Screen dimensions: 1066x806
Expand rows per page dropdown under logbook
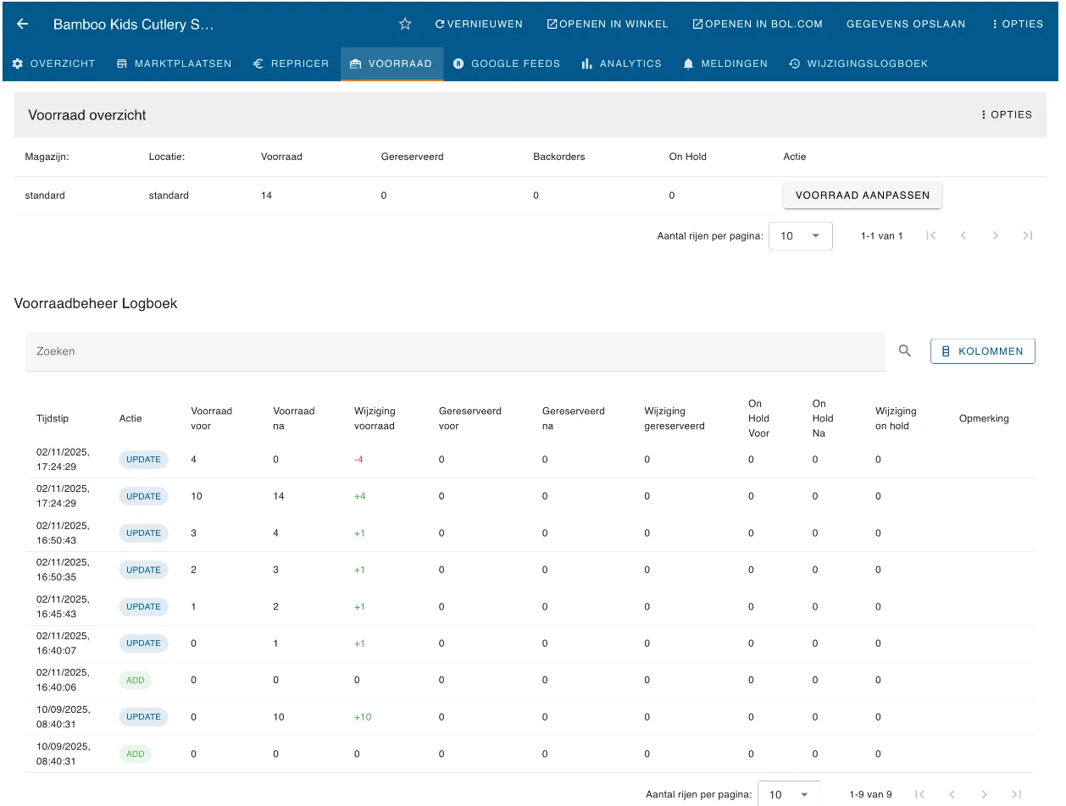(789, 794)
